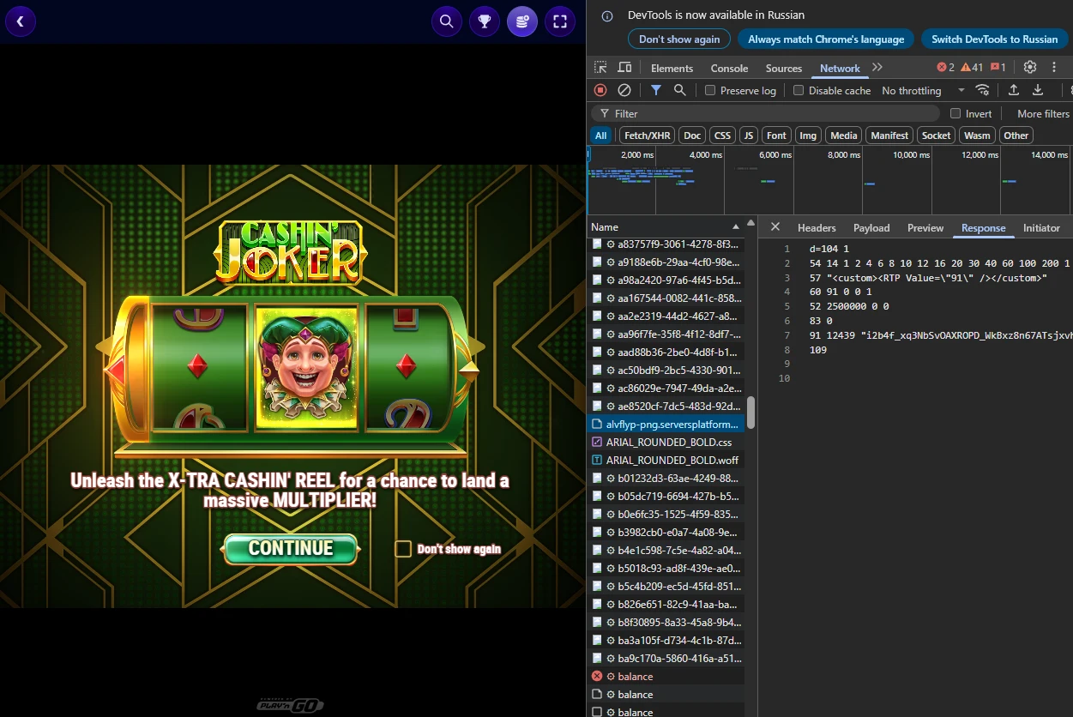The width and height of the screenshot is (1073, 717).
Task: Stop recording the network log
Action: tap(600, 90)
